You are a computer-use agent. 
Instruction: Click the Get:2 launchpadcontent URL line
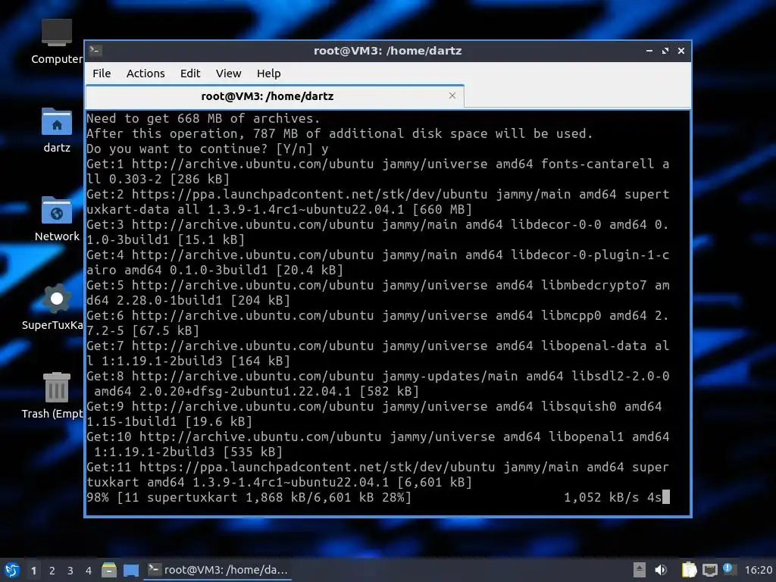click(x=378, y=202)
